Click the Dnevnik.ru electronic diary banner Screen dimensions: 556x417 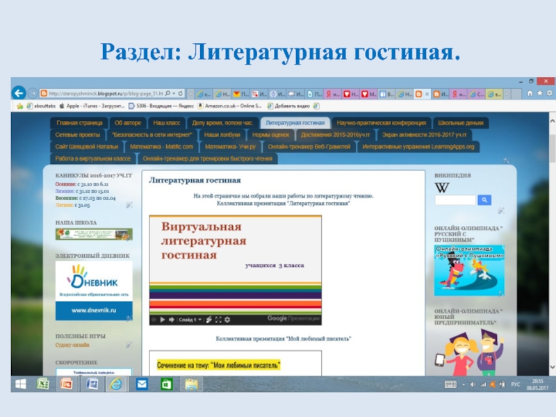(94, 291)
